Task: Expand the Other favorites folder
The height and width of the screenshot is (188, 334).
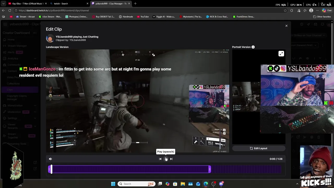Action: point(322,17)
